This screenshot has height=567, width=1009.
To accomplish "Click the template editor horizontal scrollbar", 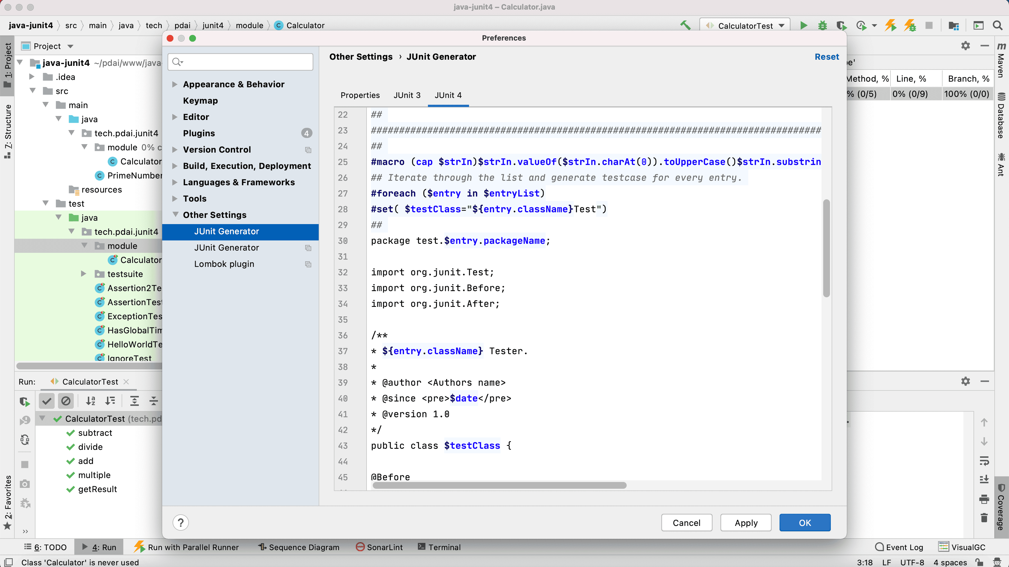I will 499,485.
